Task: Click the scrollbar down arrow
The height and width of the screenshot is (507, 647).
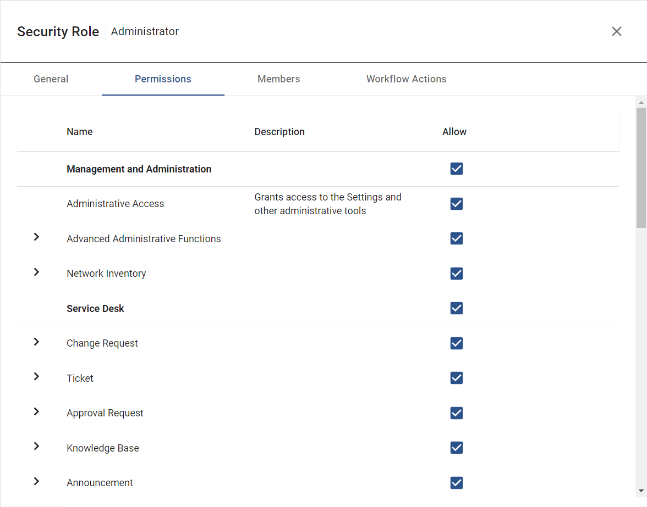Action: 641,491
